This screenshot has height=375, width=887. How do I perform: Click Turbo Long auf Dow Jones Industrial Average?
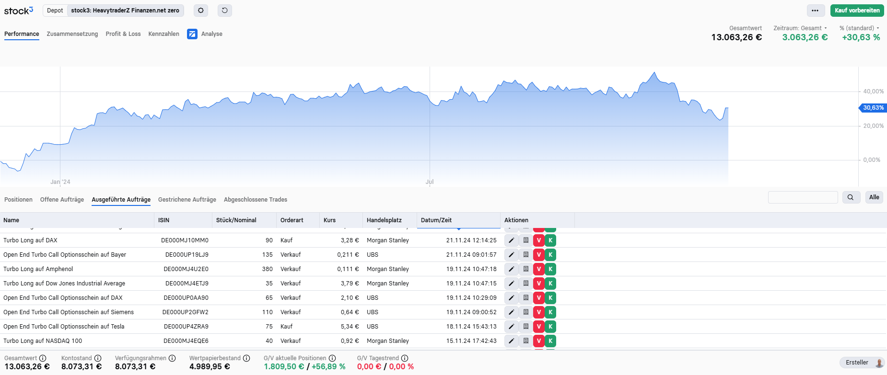click(x=64, y=284)
